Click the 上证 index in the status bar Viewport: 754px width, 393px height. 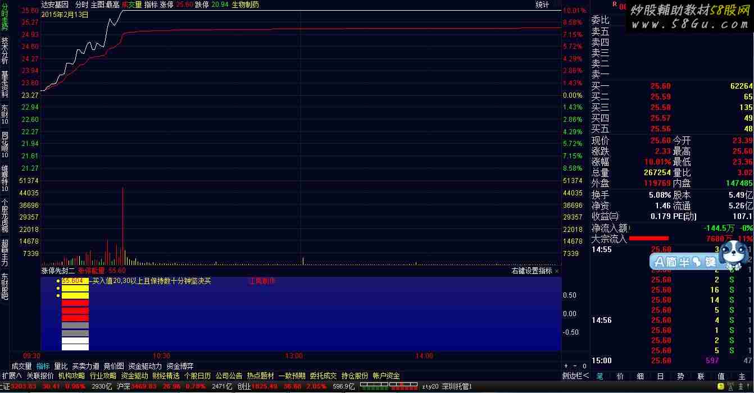click(x=6, y=386)
